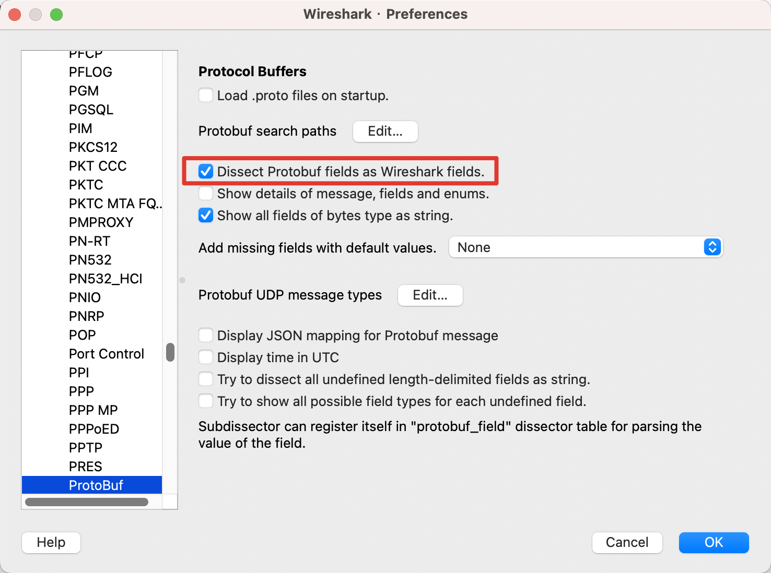Select PPI protocol entry
The image size is (771, 573).
(92, 373)
